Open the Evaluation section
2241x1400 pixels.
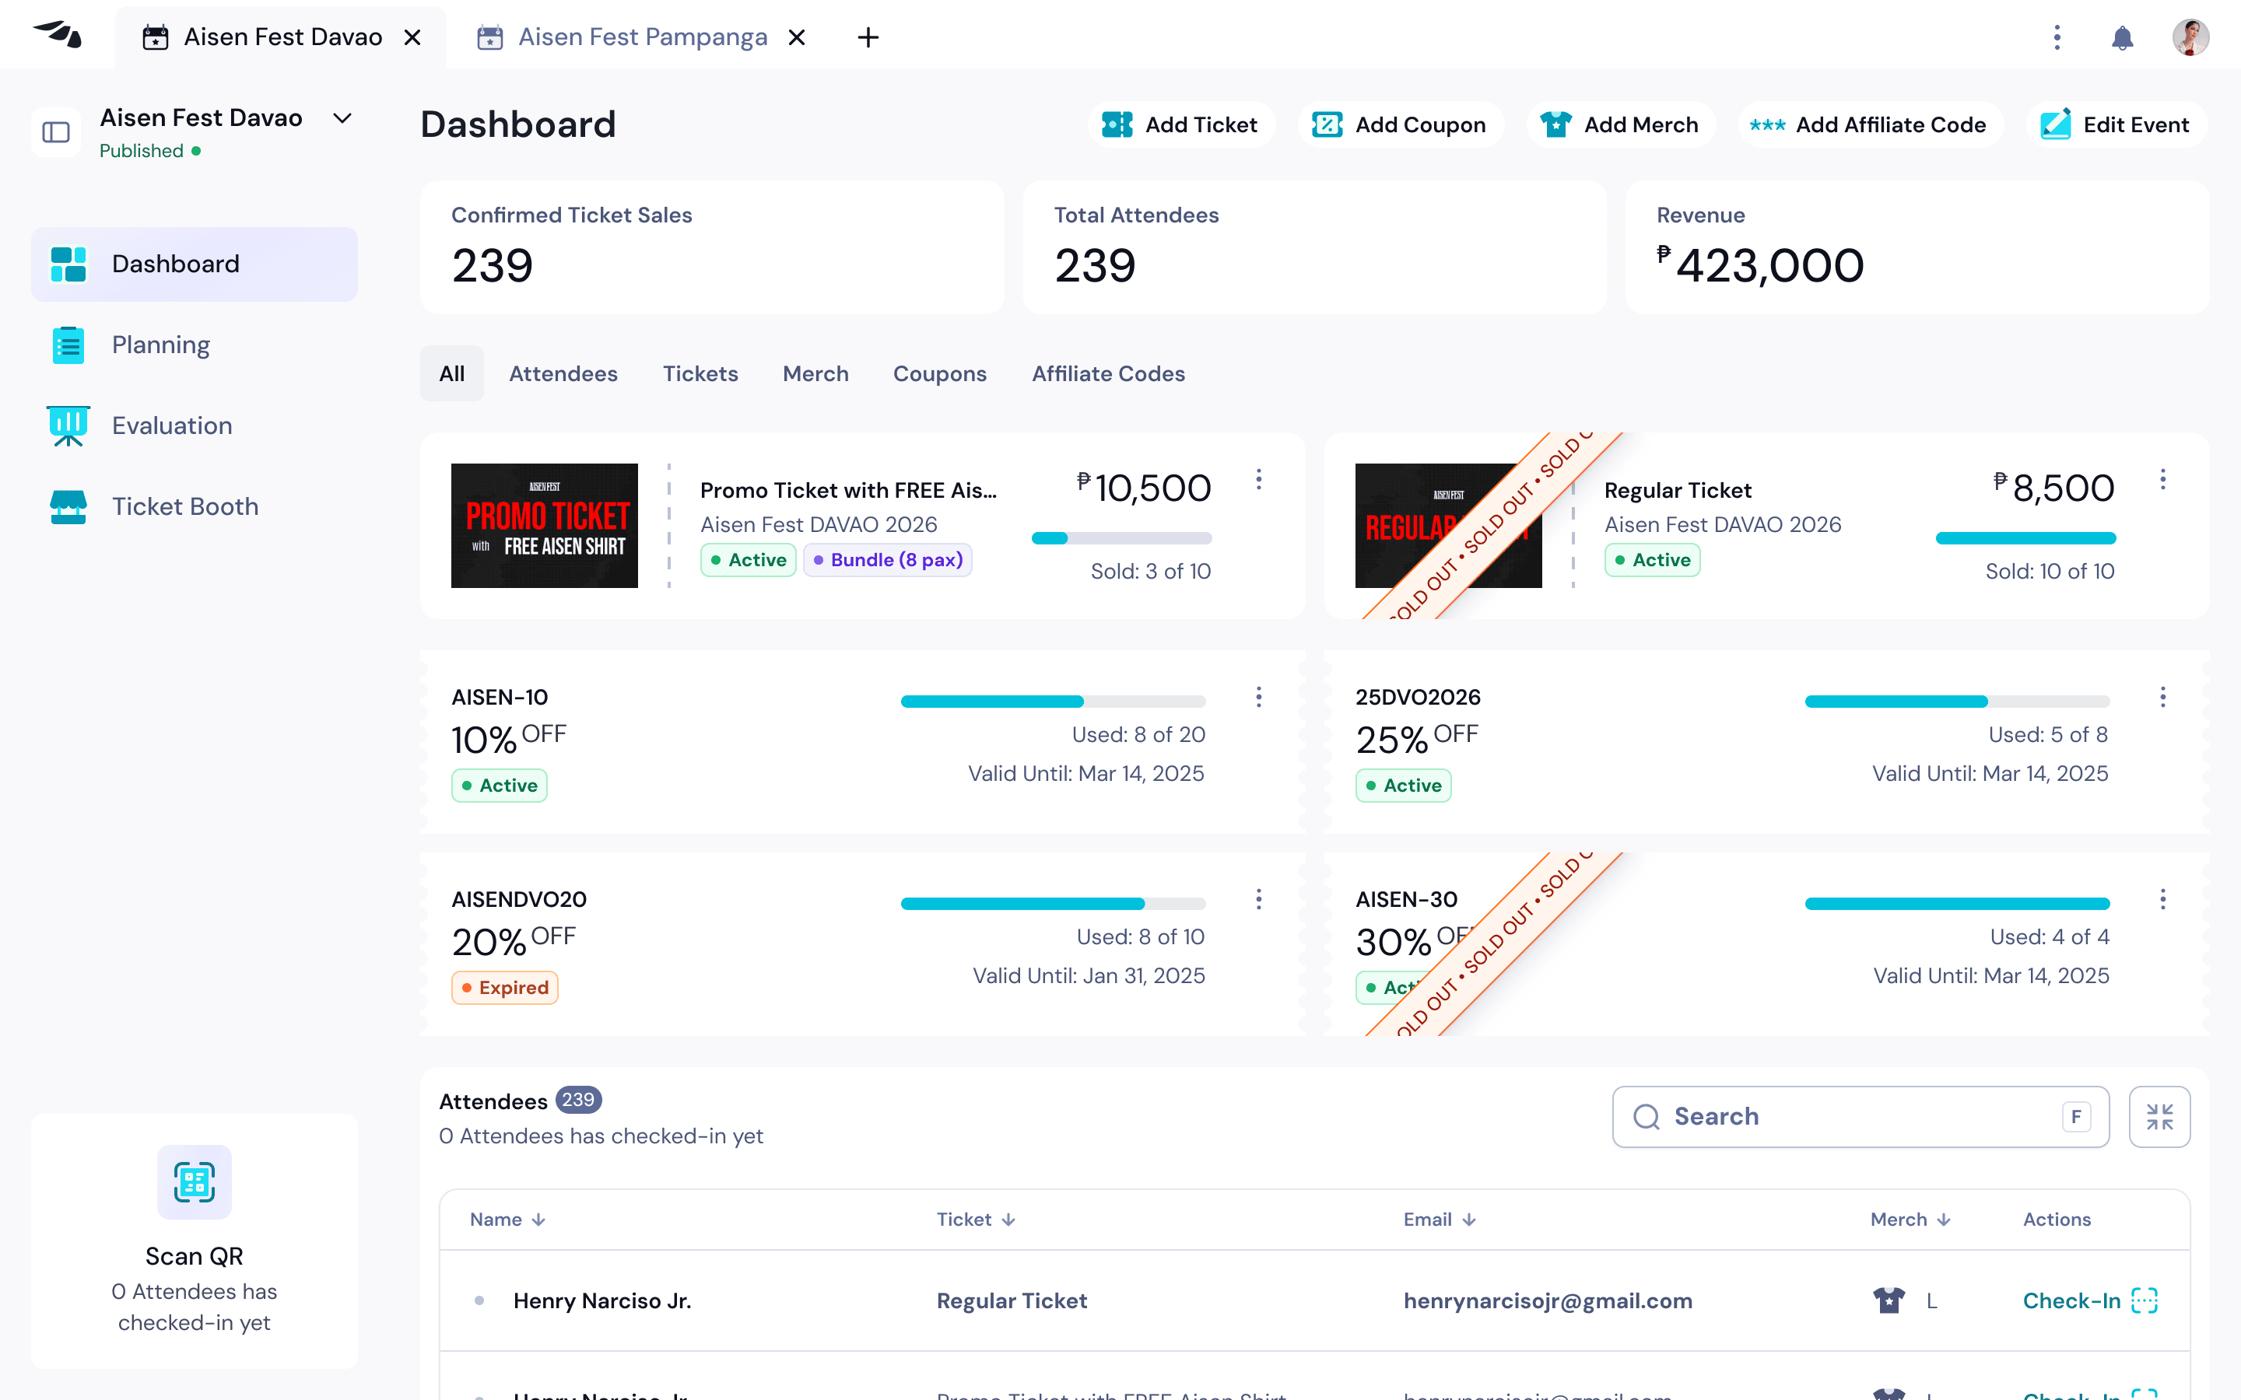(x=171, y=425)
